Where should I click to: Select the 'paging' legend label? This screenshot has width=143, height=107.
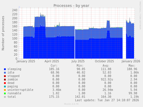(x=13, y=87)
